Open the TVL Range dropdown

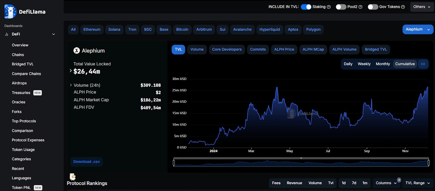point(418,183)
